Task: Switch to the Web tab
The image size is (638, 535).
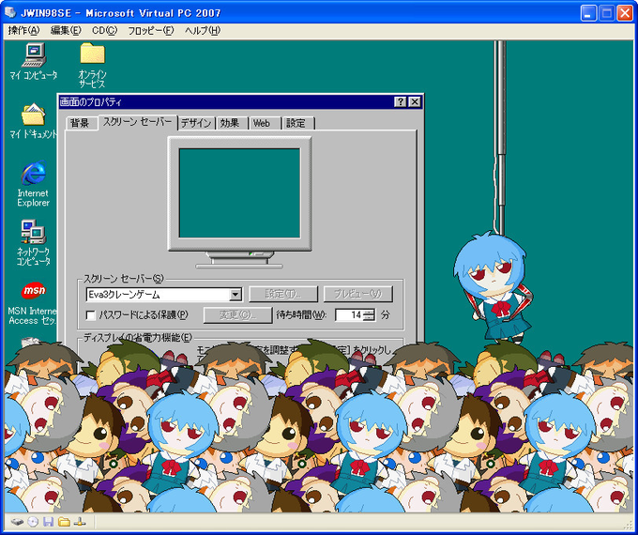Action: (x=265, y=123)
